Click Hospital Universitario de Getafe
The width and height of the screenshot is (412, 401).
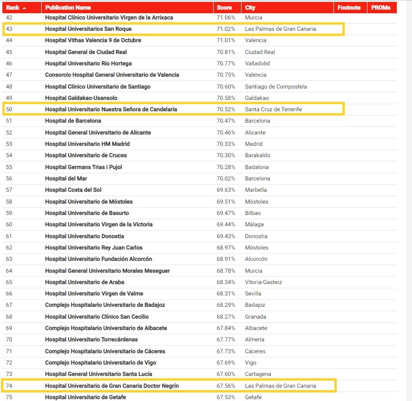pyautogui.click(x=85, y=397)
